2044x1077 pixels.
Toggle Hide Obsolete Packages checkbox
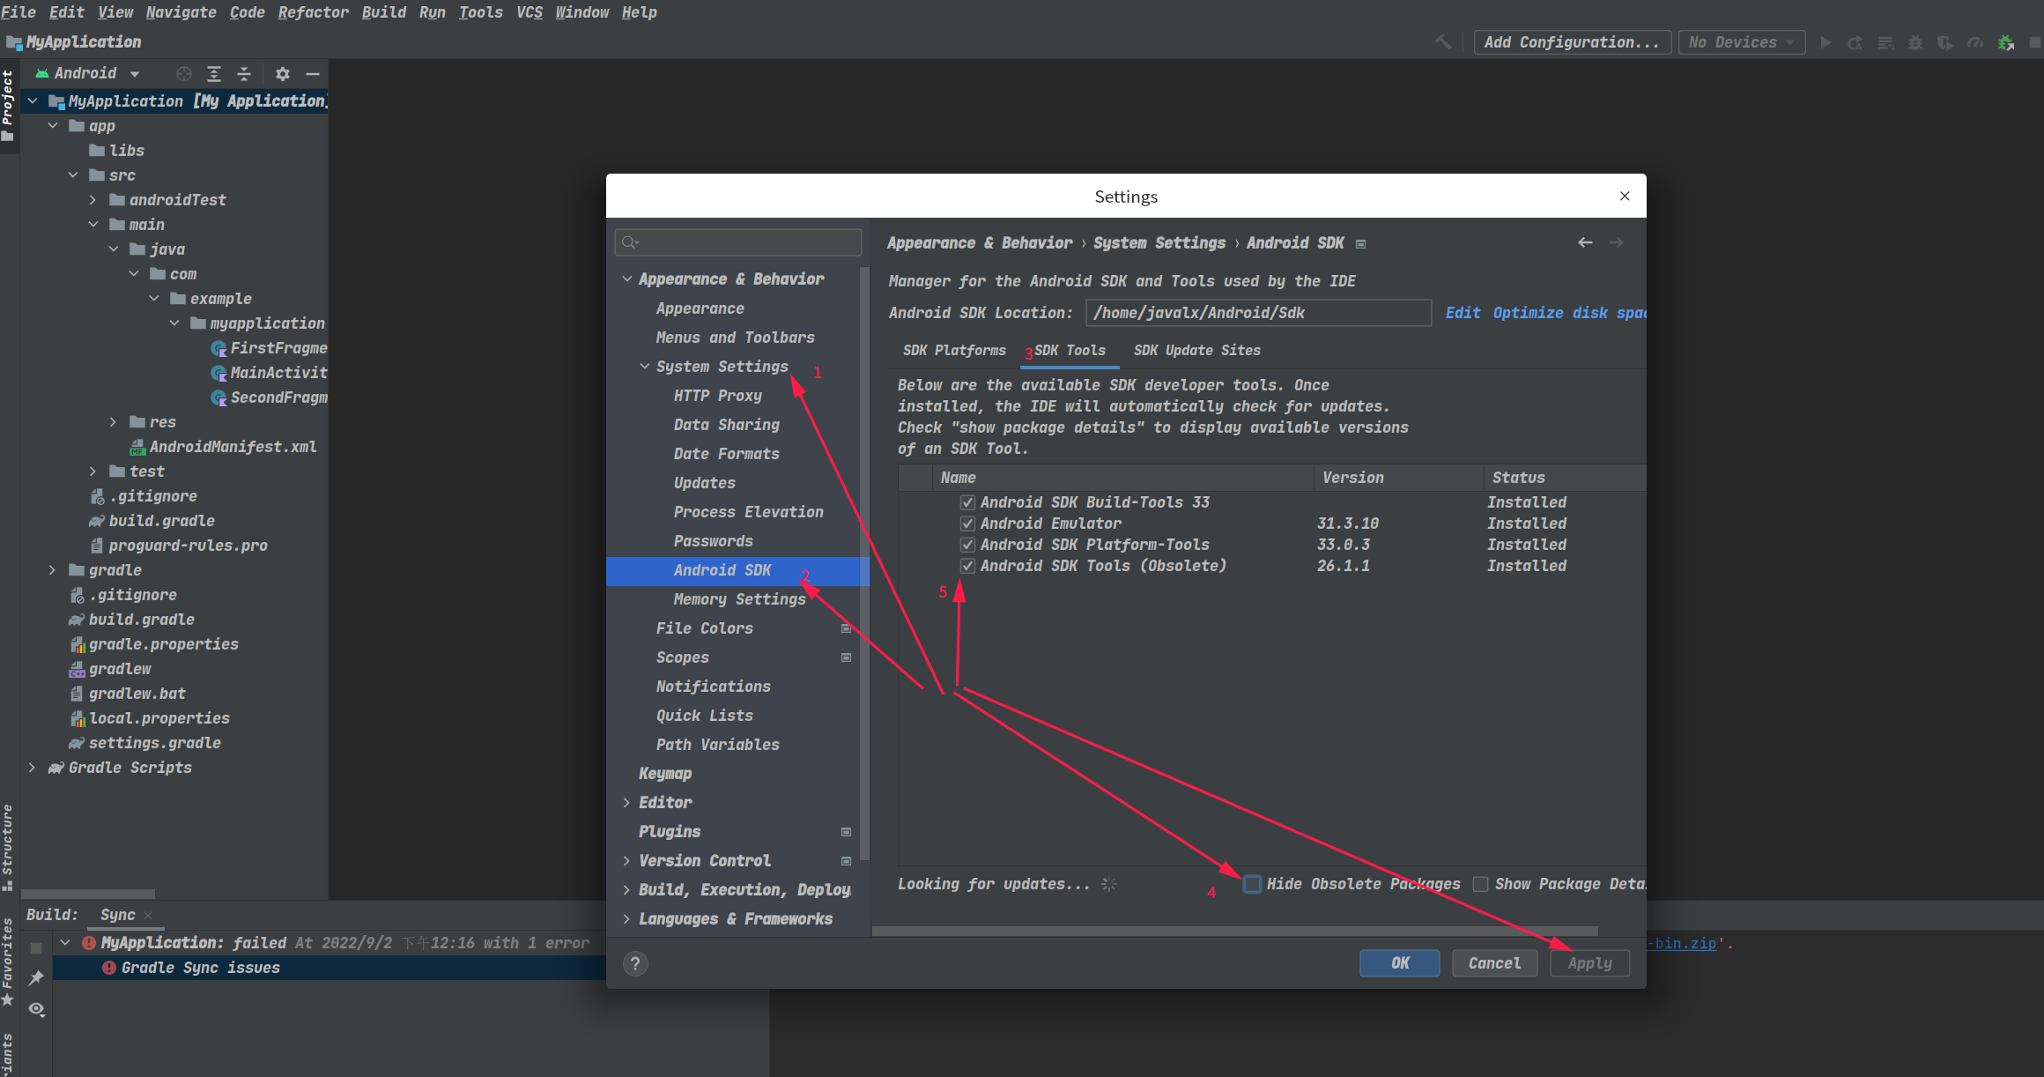pos(1252,884)
